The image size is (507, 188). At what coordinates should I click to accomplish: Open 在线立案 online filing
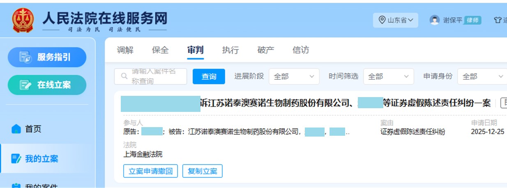pyautogui.click(x=47, y=85)
